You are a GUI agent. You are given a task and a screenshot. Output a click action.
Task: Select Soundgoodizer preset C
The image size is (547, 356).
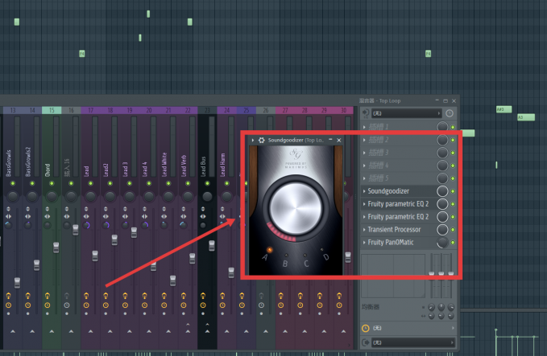point(305,255)
